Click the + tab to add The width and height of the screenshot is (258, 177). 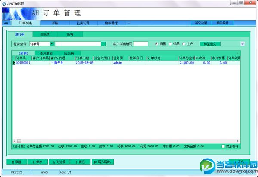[129, 23]
